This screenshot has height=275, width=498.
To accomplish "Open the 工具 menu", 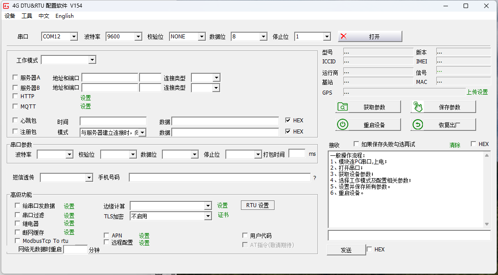I will click(27, 16).
